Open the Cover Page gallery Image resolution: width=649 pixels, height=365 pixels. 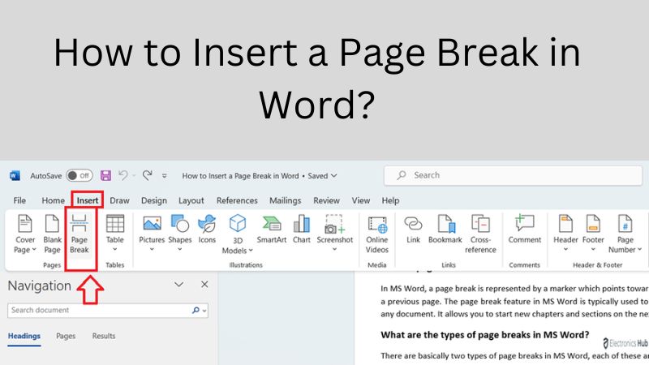tap(25, 234)
